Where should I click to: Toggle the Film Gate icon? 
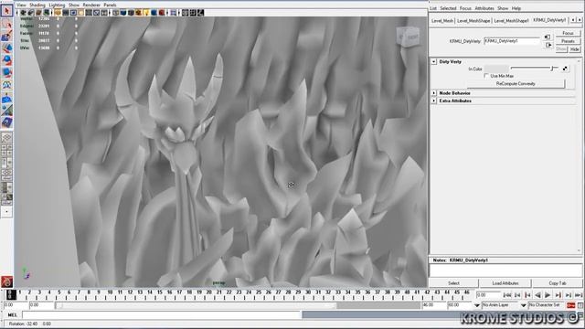[x=66, y=13]
